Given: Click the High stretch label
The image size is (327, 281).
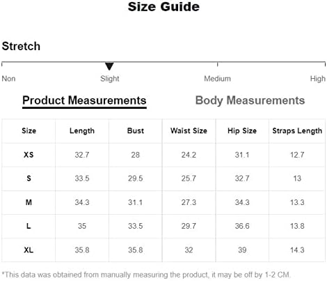Looking at the screenshot, I should (318, 79).
